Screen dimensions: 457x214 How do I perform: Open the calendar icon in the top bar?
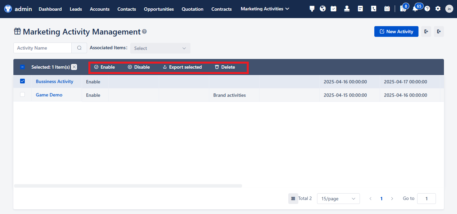pos(387,8)
